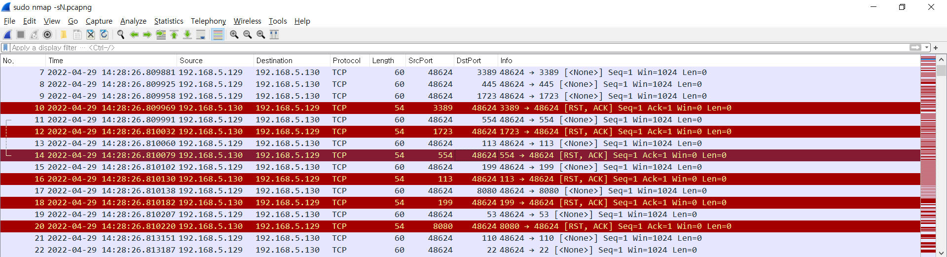This screenshot has height=257, width=947.
Task: Open the Edit menu
Action: (30, 21)
